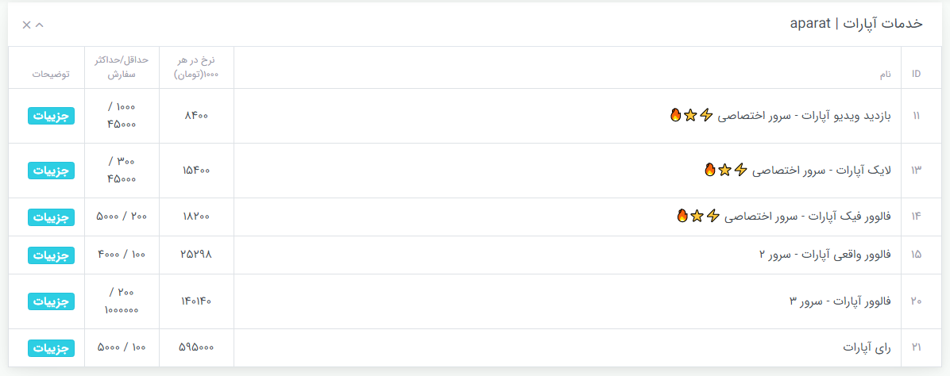The height and width of the screenshot is (376, 950).
Task: Click service name فالوور واقعی آپارات - سرور ۲
Action: point(826,255)
